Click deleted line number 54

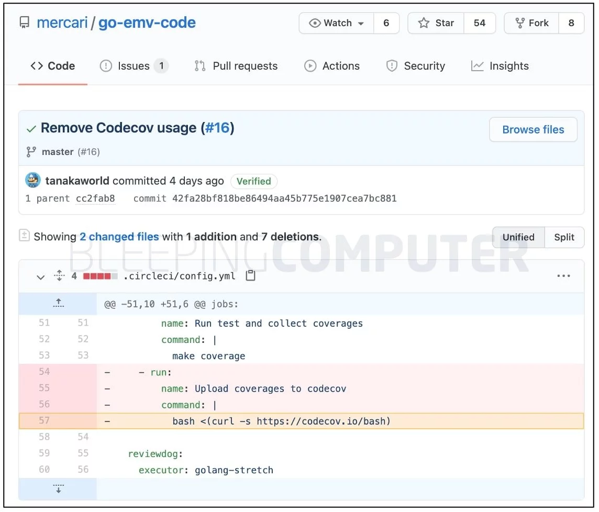(45, 372)
